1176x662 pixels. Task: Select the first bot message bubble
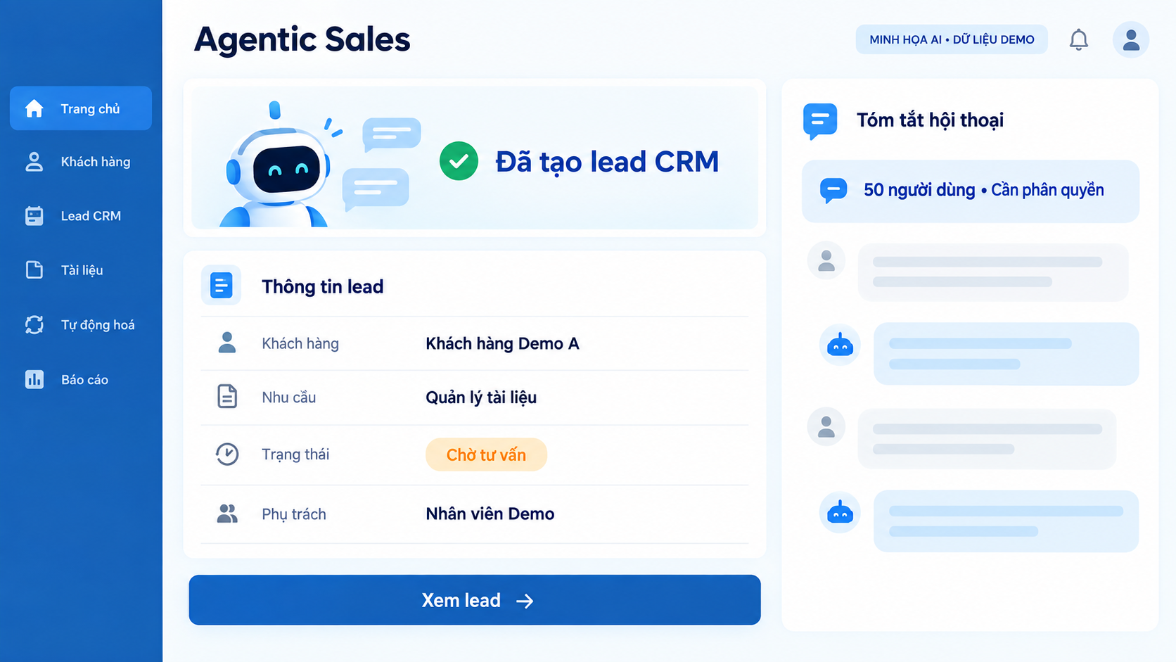pyautogui.click(x=1006, y=354)
